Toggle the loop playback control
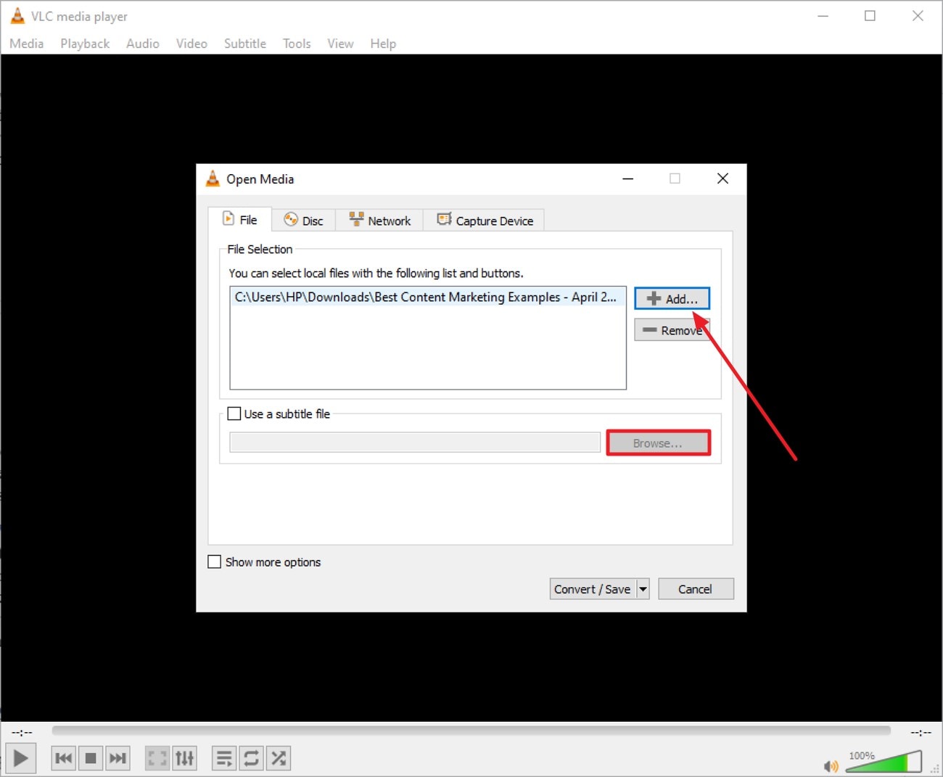The width and height of the screenshot is (943, 777). pyautogui.click(x=251, y=757)
